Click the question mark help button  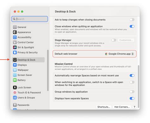coord(134,107)
